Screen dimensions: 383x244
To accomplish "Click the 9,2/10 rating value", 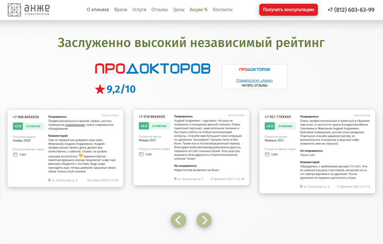I will click(x=121, y=89).
